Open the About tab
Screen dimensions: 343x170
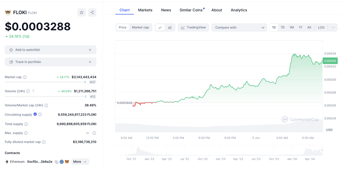tap(217, 10)
